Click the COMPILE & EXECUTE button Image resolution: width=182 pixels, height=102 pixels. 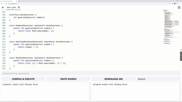[23, 79]
